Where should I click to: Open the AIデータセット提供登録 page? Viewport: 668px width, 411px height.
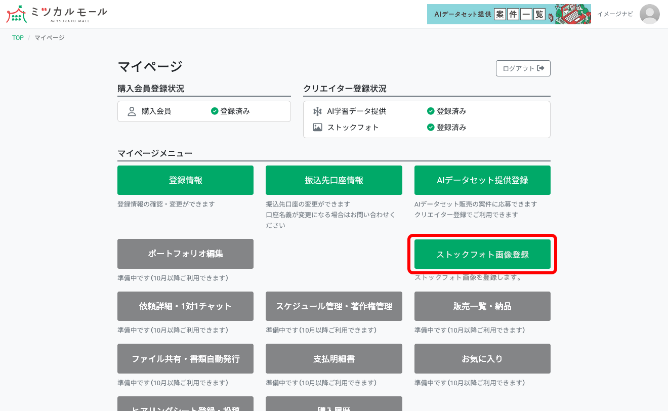[482, 180]
